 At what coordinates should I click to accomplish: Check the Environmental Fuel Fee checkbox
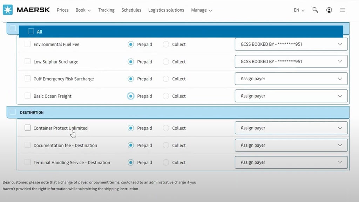pyautogui.click(x=28, y=44)
